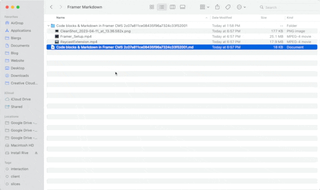Open iCloud Drive in the sidebar

click(20, 99)
